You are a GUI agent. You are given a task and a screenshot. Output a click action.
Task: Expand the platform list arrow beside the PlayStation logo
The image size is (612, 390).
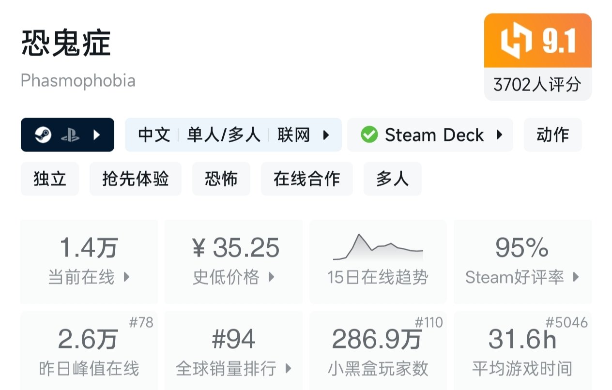(x=96, y=135)
